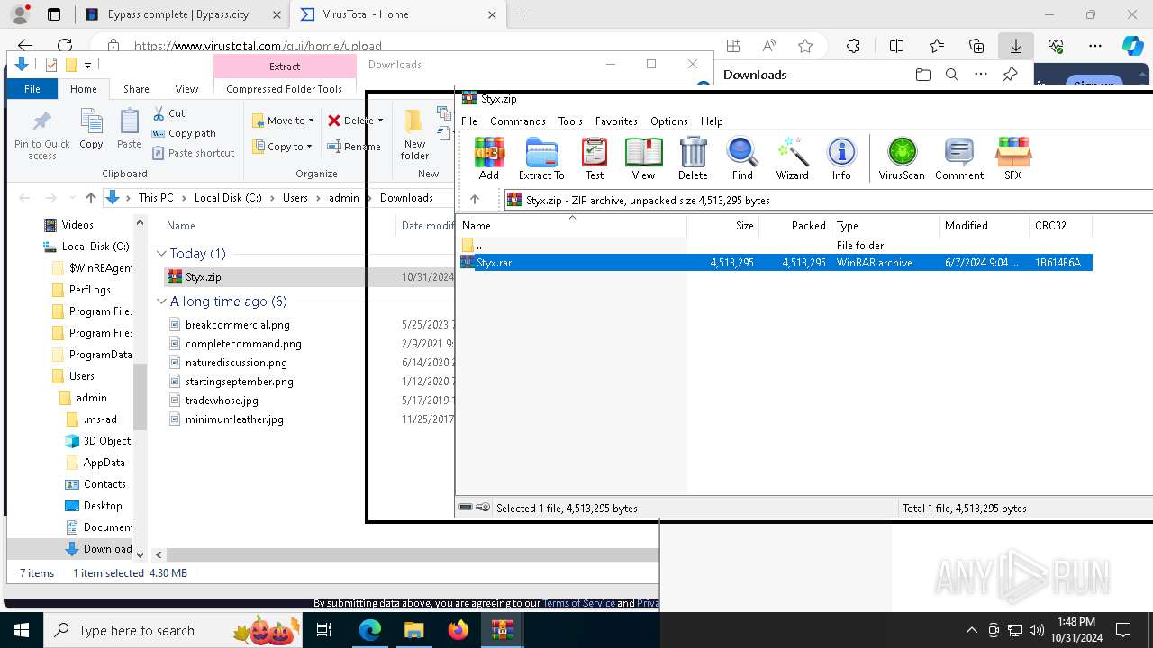Click Users in the address breadcrumb
1153x648 pixels.
click(295, 198)
